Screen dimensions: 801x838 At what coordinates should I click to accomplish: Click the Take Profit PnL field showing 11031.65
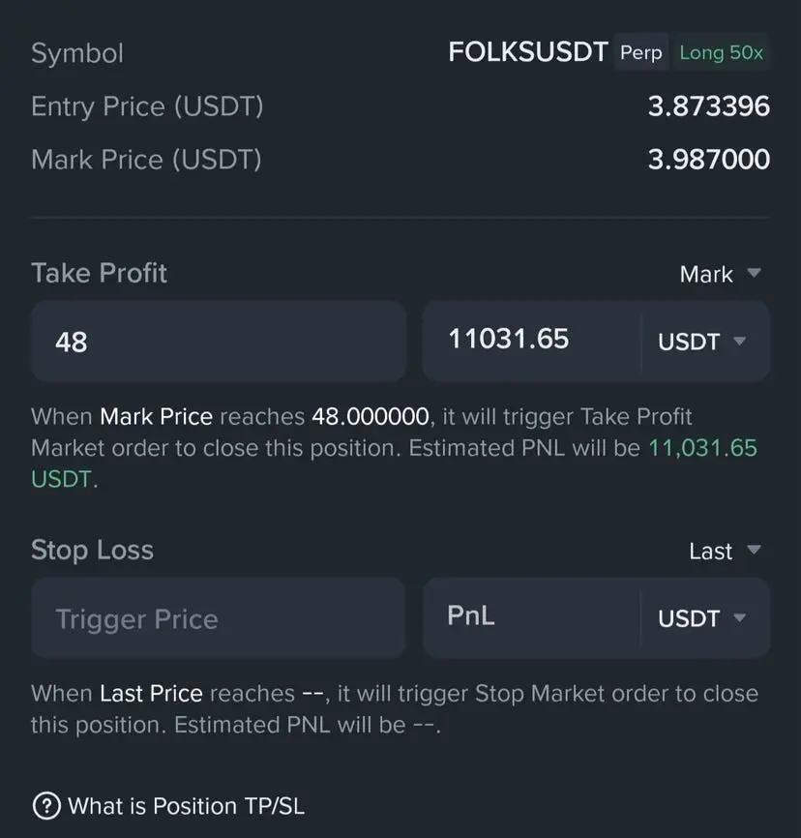click(x=530, y=340)
